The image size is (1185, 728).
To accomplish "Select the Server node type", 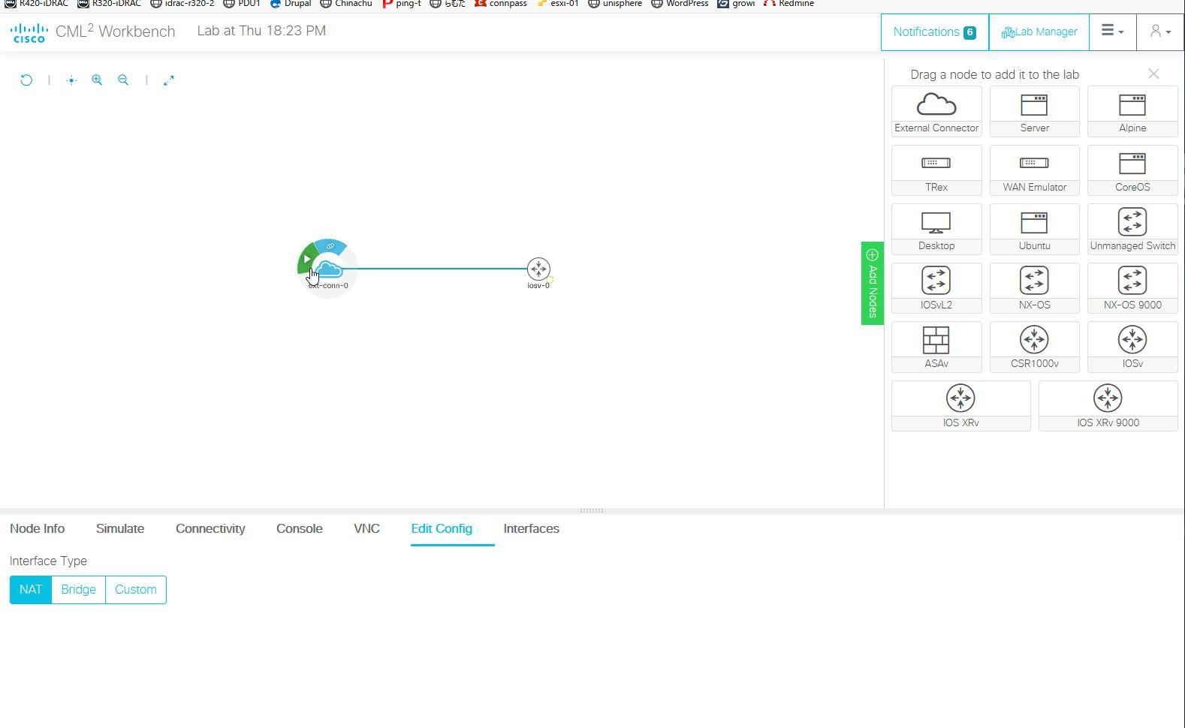I will click(x=1034, y=111).
